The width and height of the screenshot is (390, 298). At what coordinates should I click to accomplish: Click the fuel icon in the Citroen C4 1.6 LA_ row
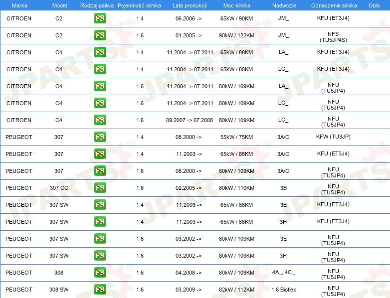point(100,86)
